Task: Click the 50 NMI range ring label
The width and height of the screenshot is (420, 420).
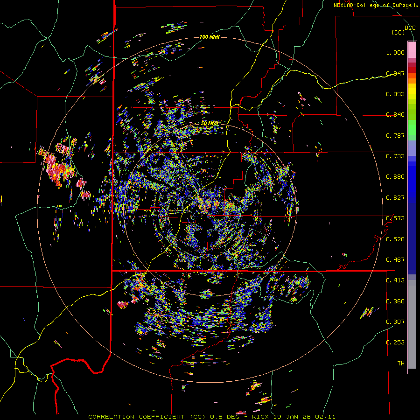Action: click(x=210, y=124)
